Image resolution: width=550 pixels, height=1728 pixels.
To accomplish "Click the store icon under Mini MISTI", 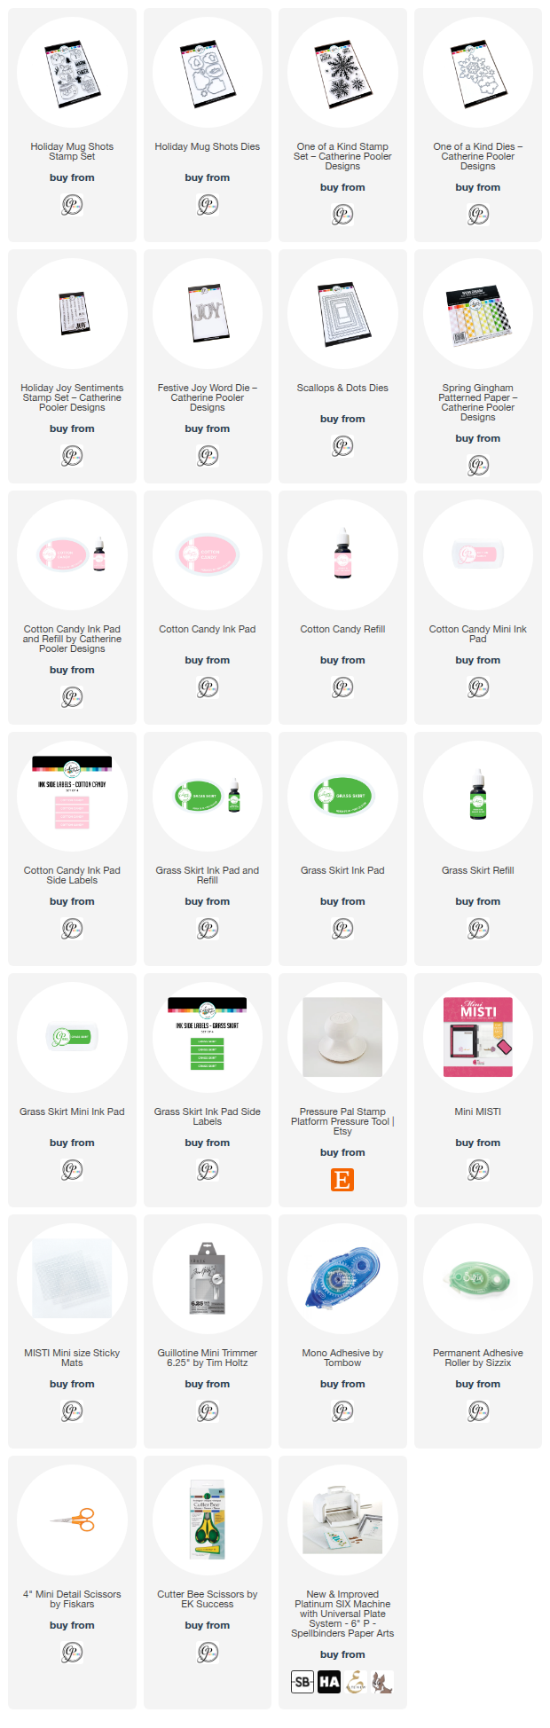I will (478, 1170).
